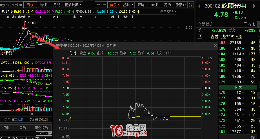
Task: Click the 委比 -20.63% value
Action: coord(219,30)
